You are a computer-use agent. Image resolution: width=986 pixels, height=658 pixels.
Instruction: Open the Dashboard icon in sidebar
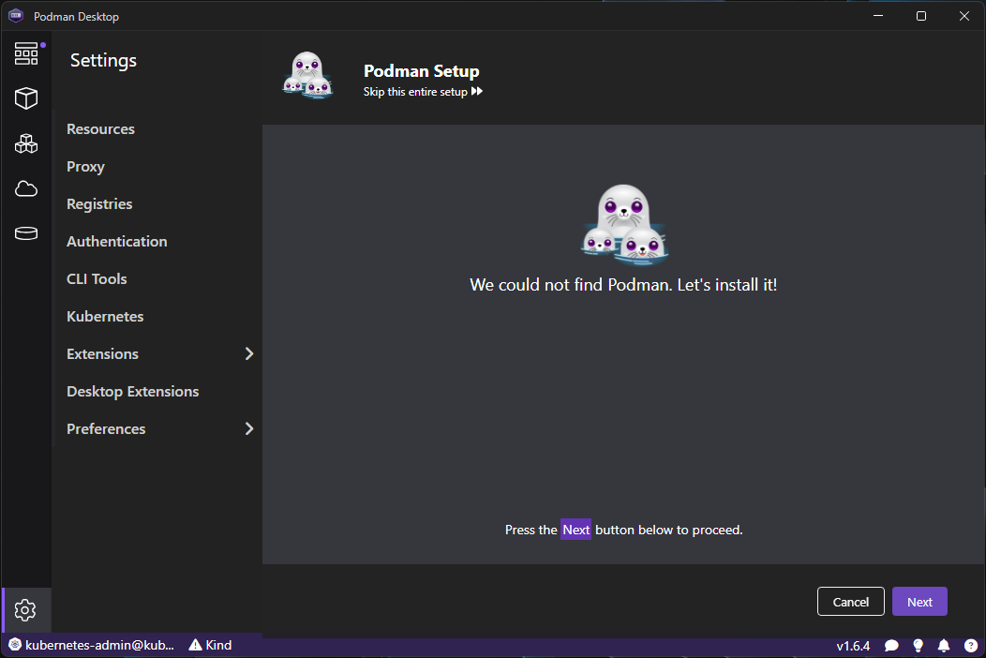click(x=26, y=53)
